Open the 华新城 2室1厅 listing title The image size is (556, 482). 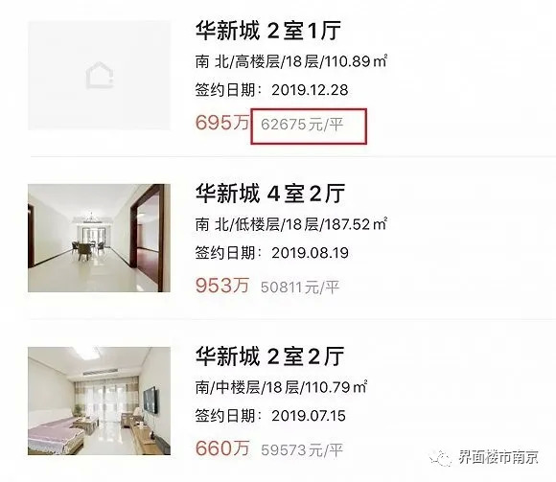click(268, 31)
